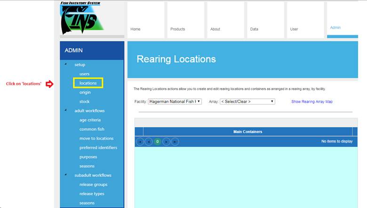This screenshot has height=208, width=367.
Task: Open the Array select dropdown
Action: tap(247, 101)
